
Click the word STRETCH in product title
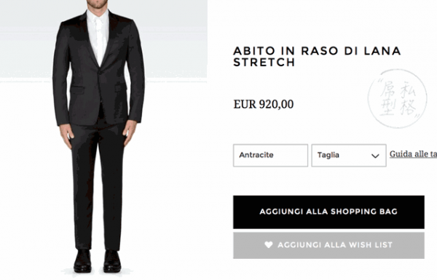tap(264, 63)
